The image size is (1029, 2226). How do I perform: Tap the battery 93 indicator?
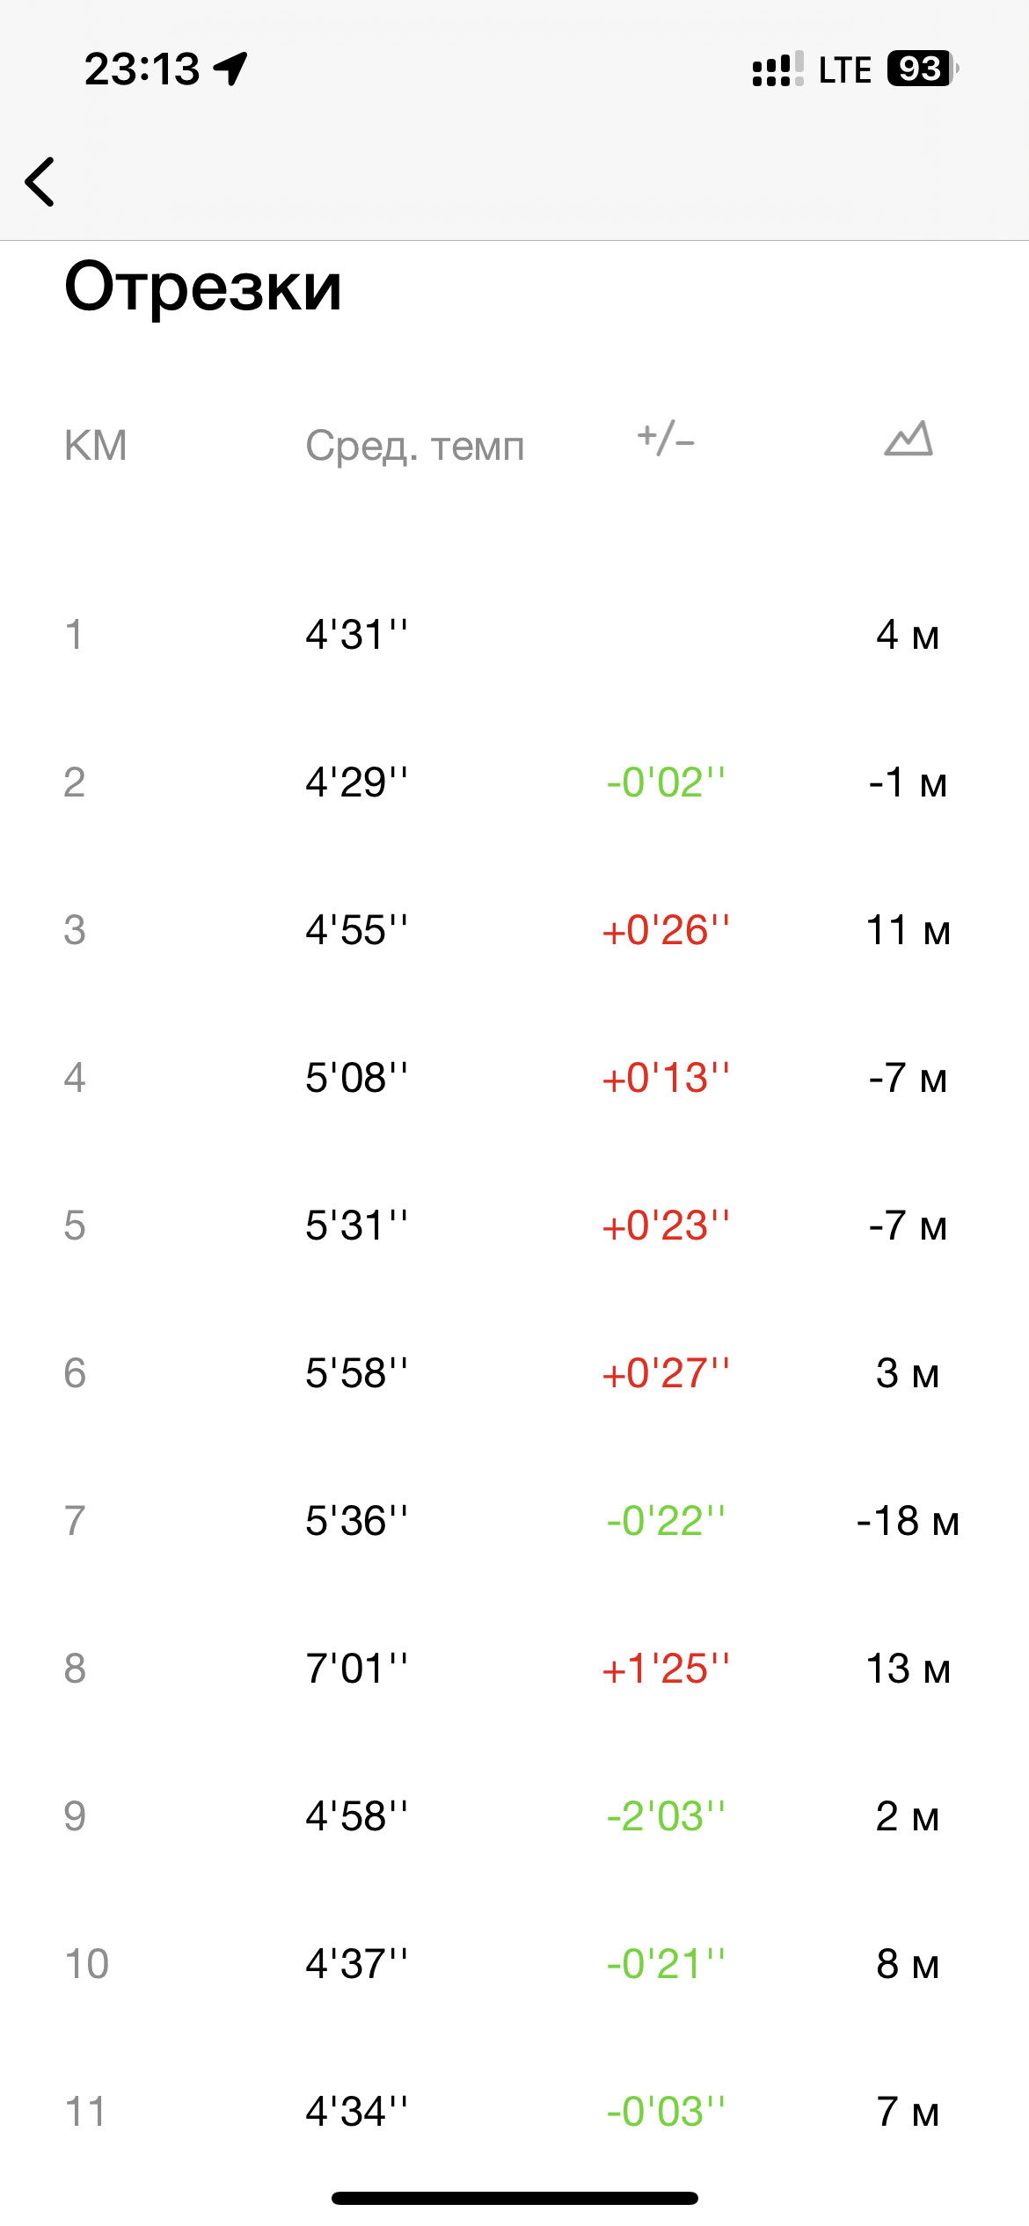click(x=923, y=69)
